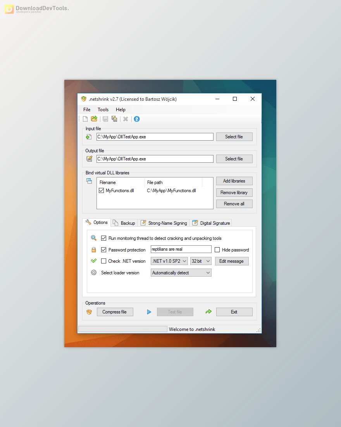Click the New project toolbar icon
This screenshot has width=341, height=427.
coord(85,119)
